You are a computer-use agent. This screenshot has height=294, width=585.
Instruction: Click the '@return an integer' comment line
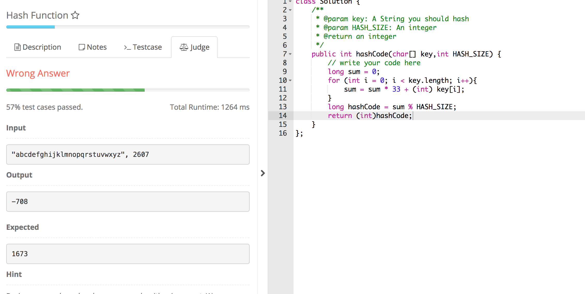click(x=356, y=36)
